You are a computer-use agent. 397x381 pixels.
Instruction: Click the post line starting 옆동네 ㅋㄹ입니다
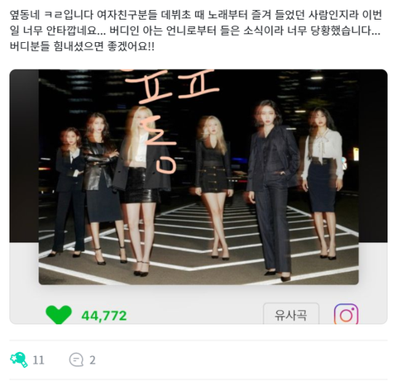pyautogui.click(x=196, y=14)
